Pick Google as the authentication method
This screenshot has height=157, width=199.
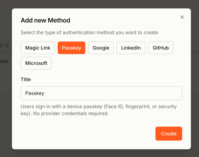point(101,48)
